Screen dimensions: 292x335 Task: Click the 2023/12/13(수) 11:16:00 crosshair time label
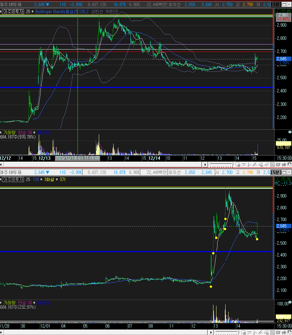77,158
